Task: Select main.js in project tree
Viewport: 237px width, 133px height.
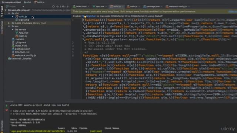Action: [x=23, y=36]
